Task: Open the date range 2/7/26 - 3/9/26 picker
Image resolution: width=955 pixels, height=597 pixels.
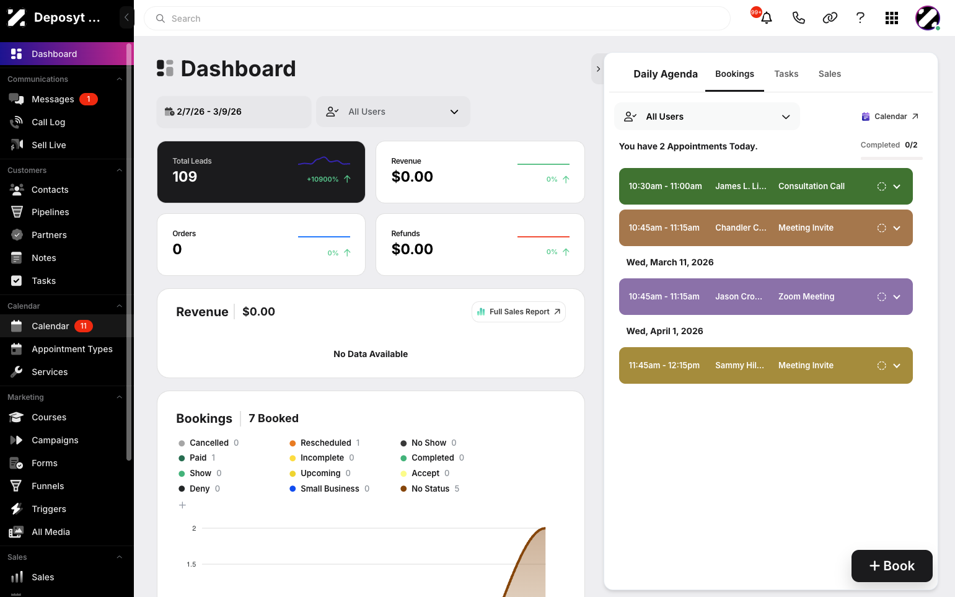Action: point(234,112)
